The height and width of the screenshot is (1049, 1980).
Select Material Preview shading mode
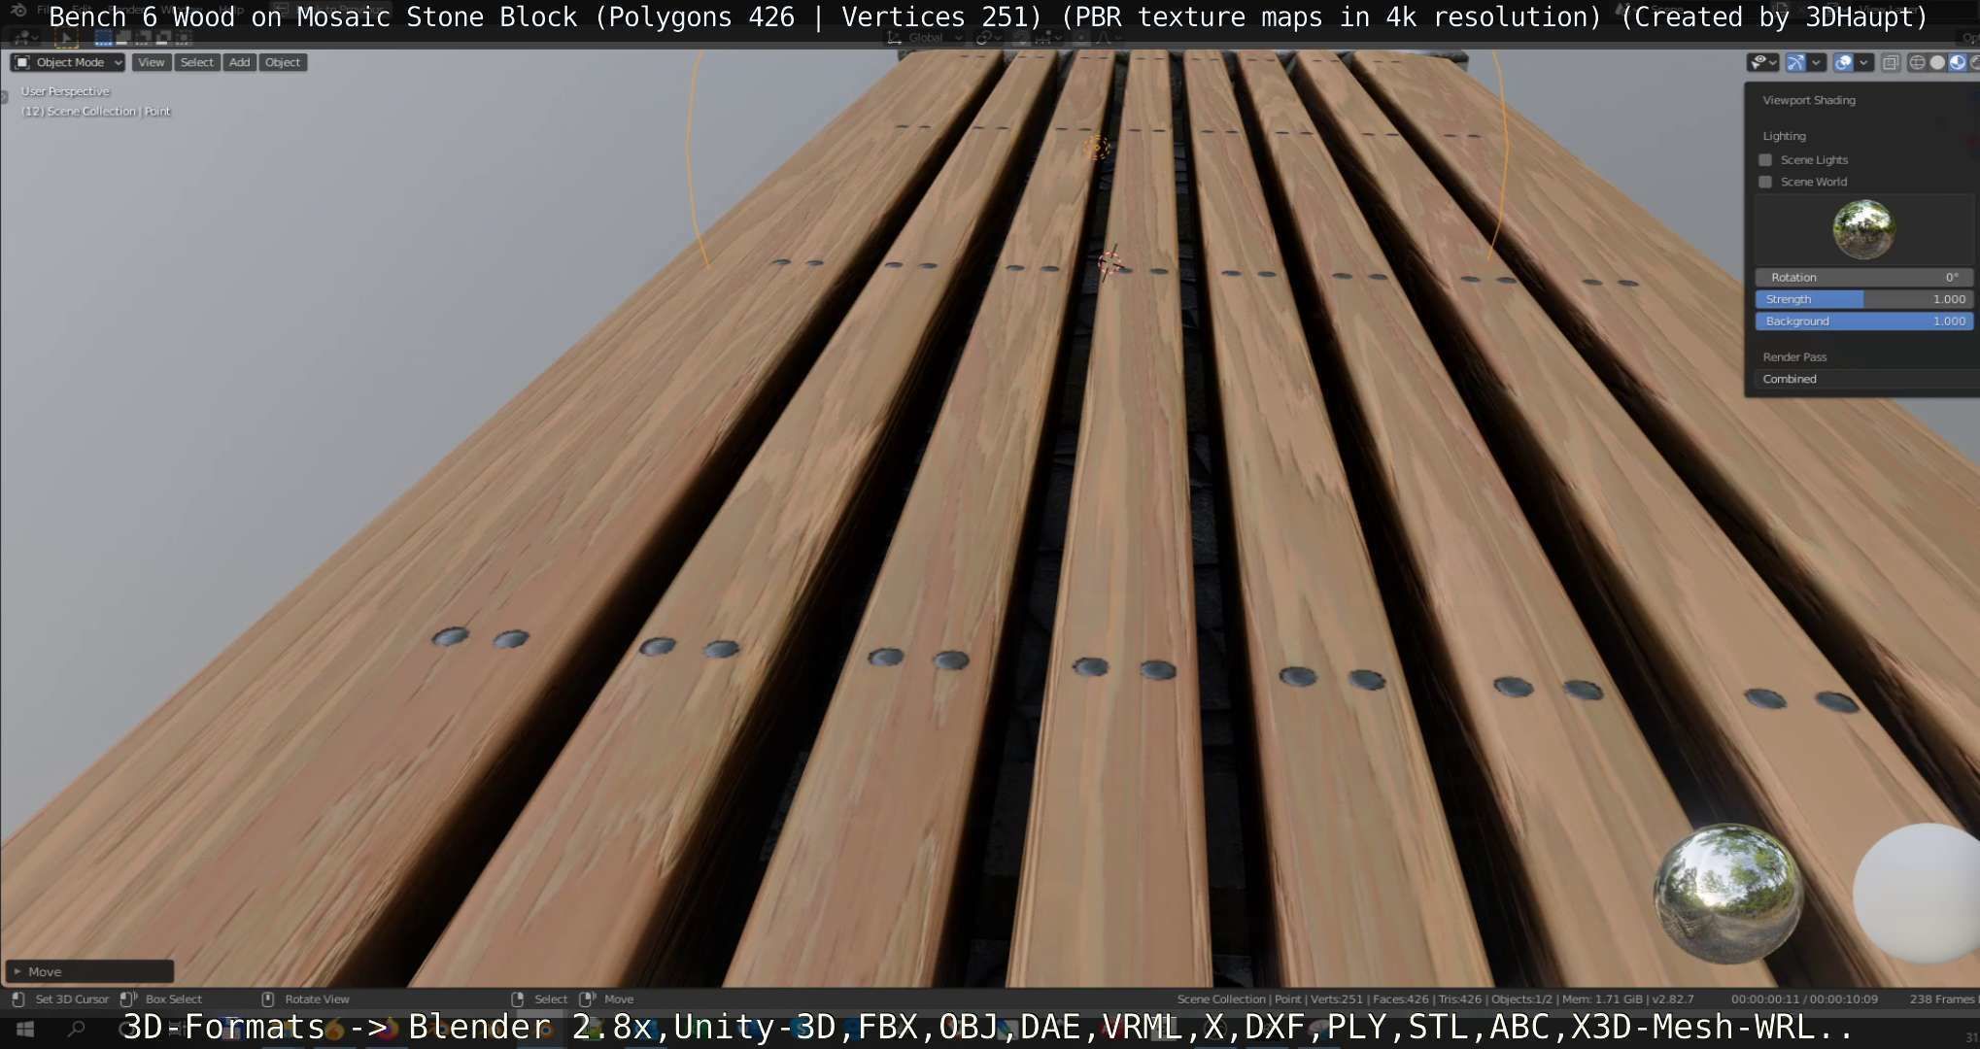click(x=1957, y=62)
